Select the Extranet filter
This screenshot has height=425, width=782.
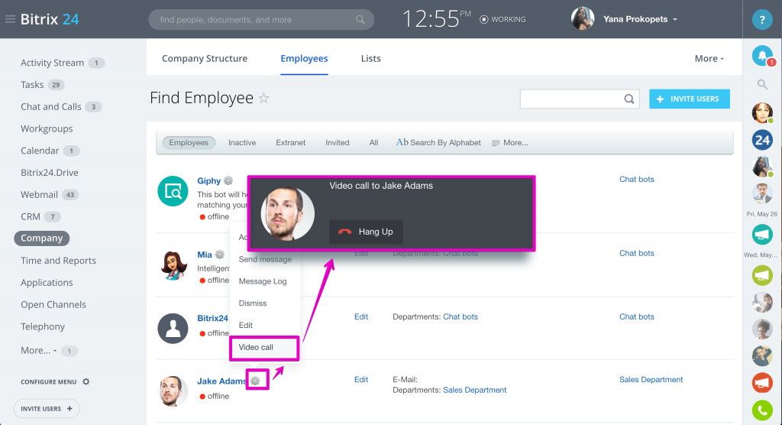290,143
